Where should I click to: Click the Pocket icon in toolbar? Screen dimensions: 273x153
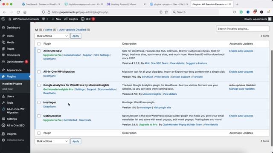(x=234, y=12)
